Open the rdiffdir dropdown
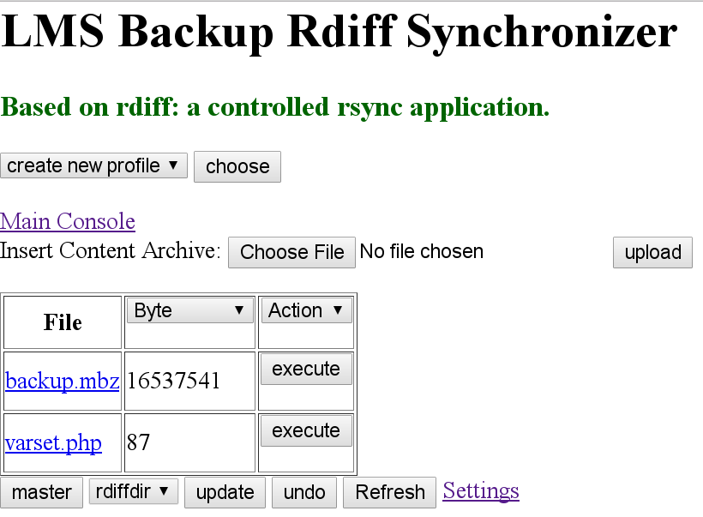The width and height of the screenshot is (703, 517). coord(134,491)
